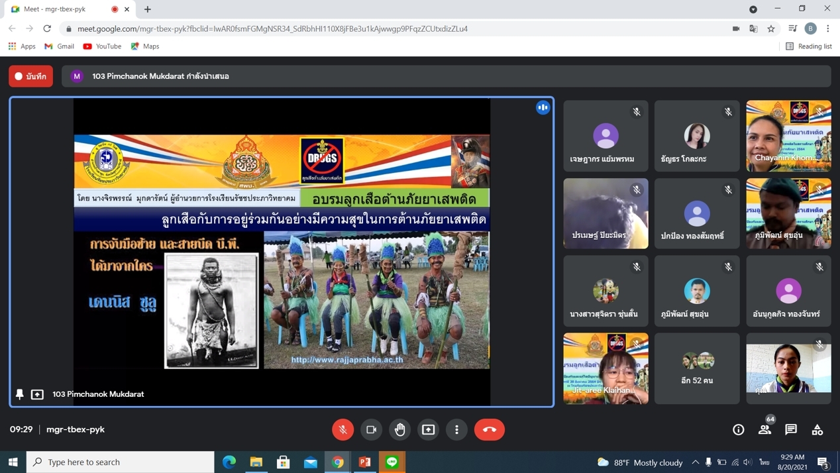The height and width of the screenshot is (473, 840).
Task: Click the red recording indicator button
Action: (31, 76)
